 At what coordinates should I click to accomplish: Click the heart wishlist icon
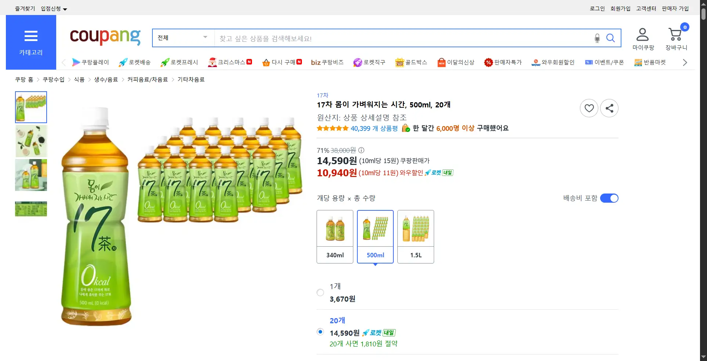point(589,108)
